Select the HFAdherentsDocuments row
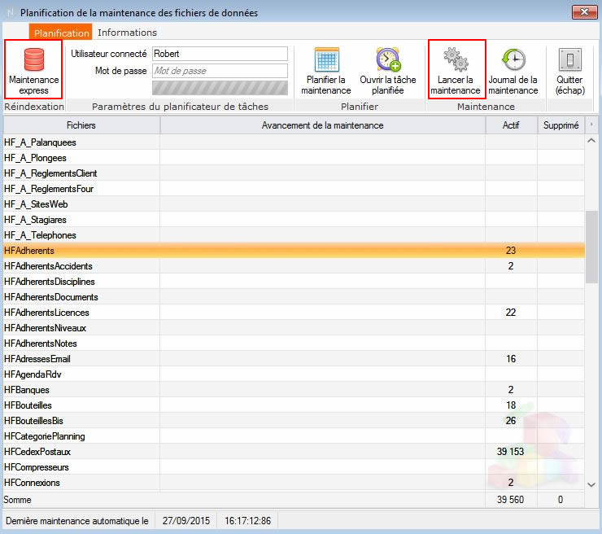This screenshot has width=602, height=534. tap(294, 297)
